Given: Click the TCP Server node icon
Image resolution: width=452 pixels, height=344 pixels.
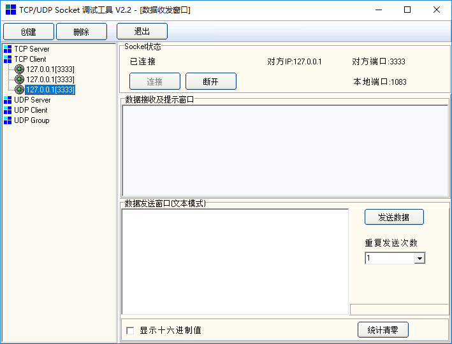Looking at the screenshot, I should click(x=8, y=49).
